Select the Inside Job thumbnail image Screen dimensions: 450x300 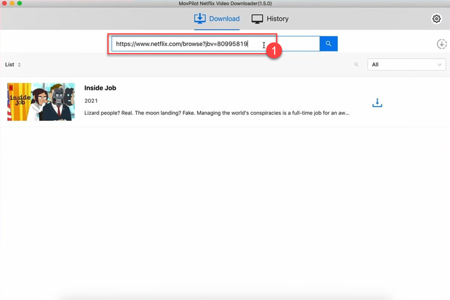pyautogui.click(x=41, y=101)
